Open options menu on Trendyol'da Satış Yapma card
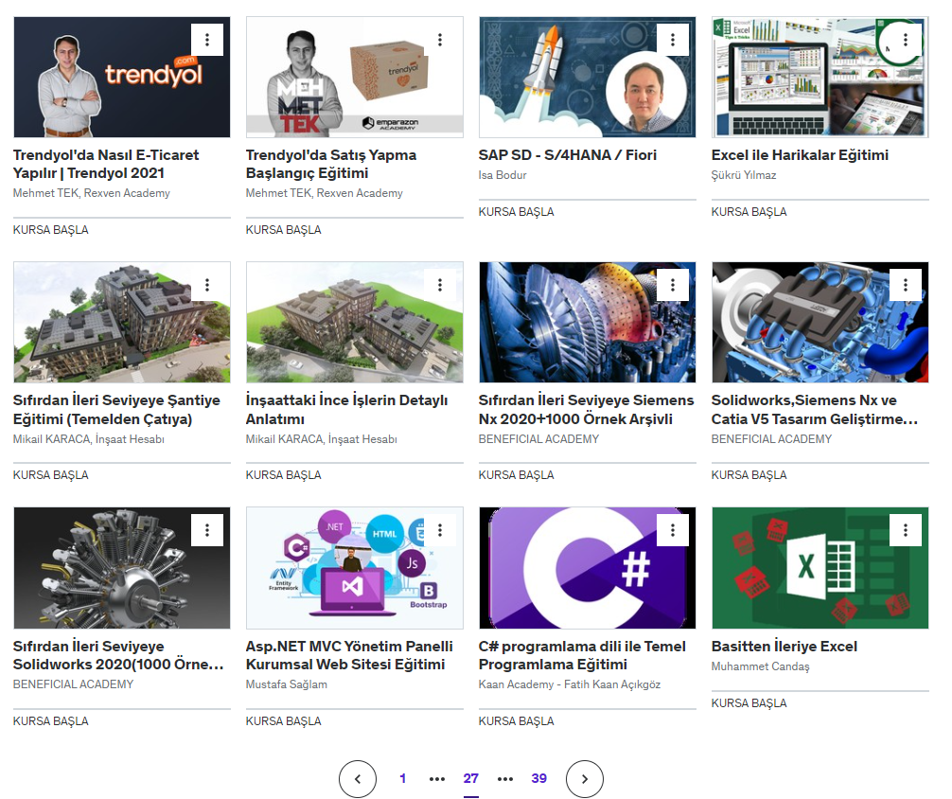This screenshot has width=952, height=799. [440, 40]
